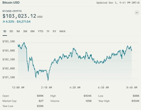Click the Market Cap value $2T

(x=41, y=101)
